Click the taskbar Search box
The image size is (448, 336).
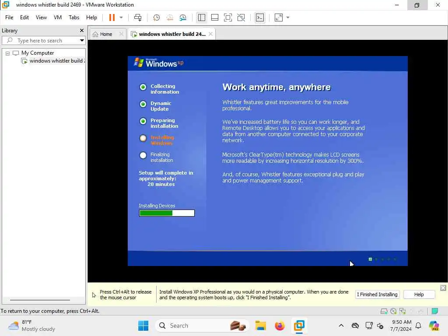coord(202,325)
